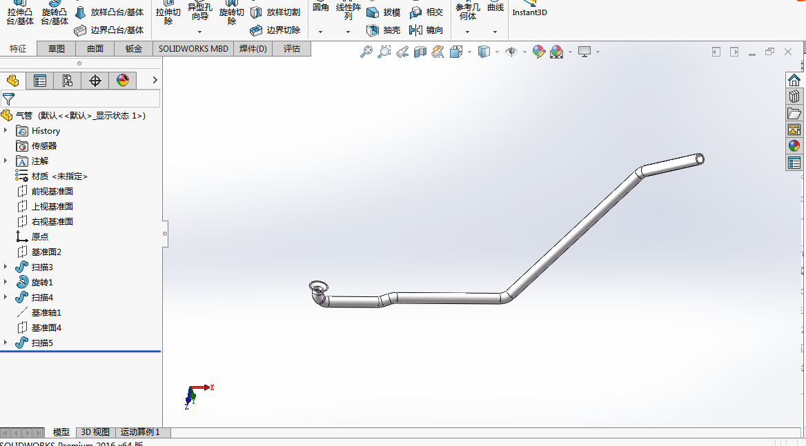This screenshot has width=806, height=446.
Task: Open Custom Properties icon in task pane
Action: [x=794, y=163]
